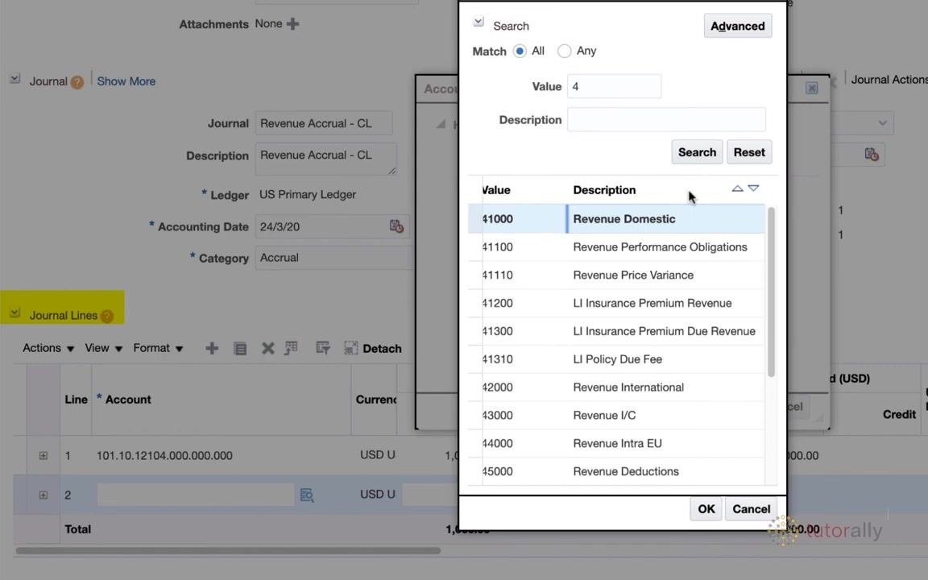This screenshot has width=928, height=580.
Task: Collapse the Journal section
Action: point(14,78)
